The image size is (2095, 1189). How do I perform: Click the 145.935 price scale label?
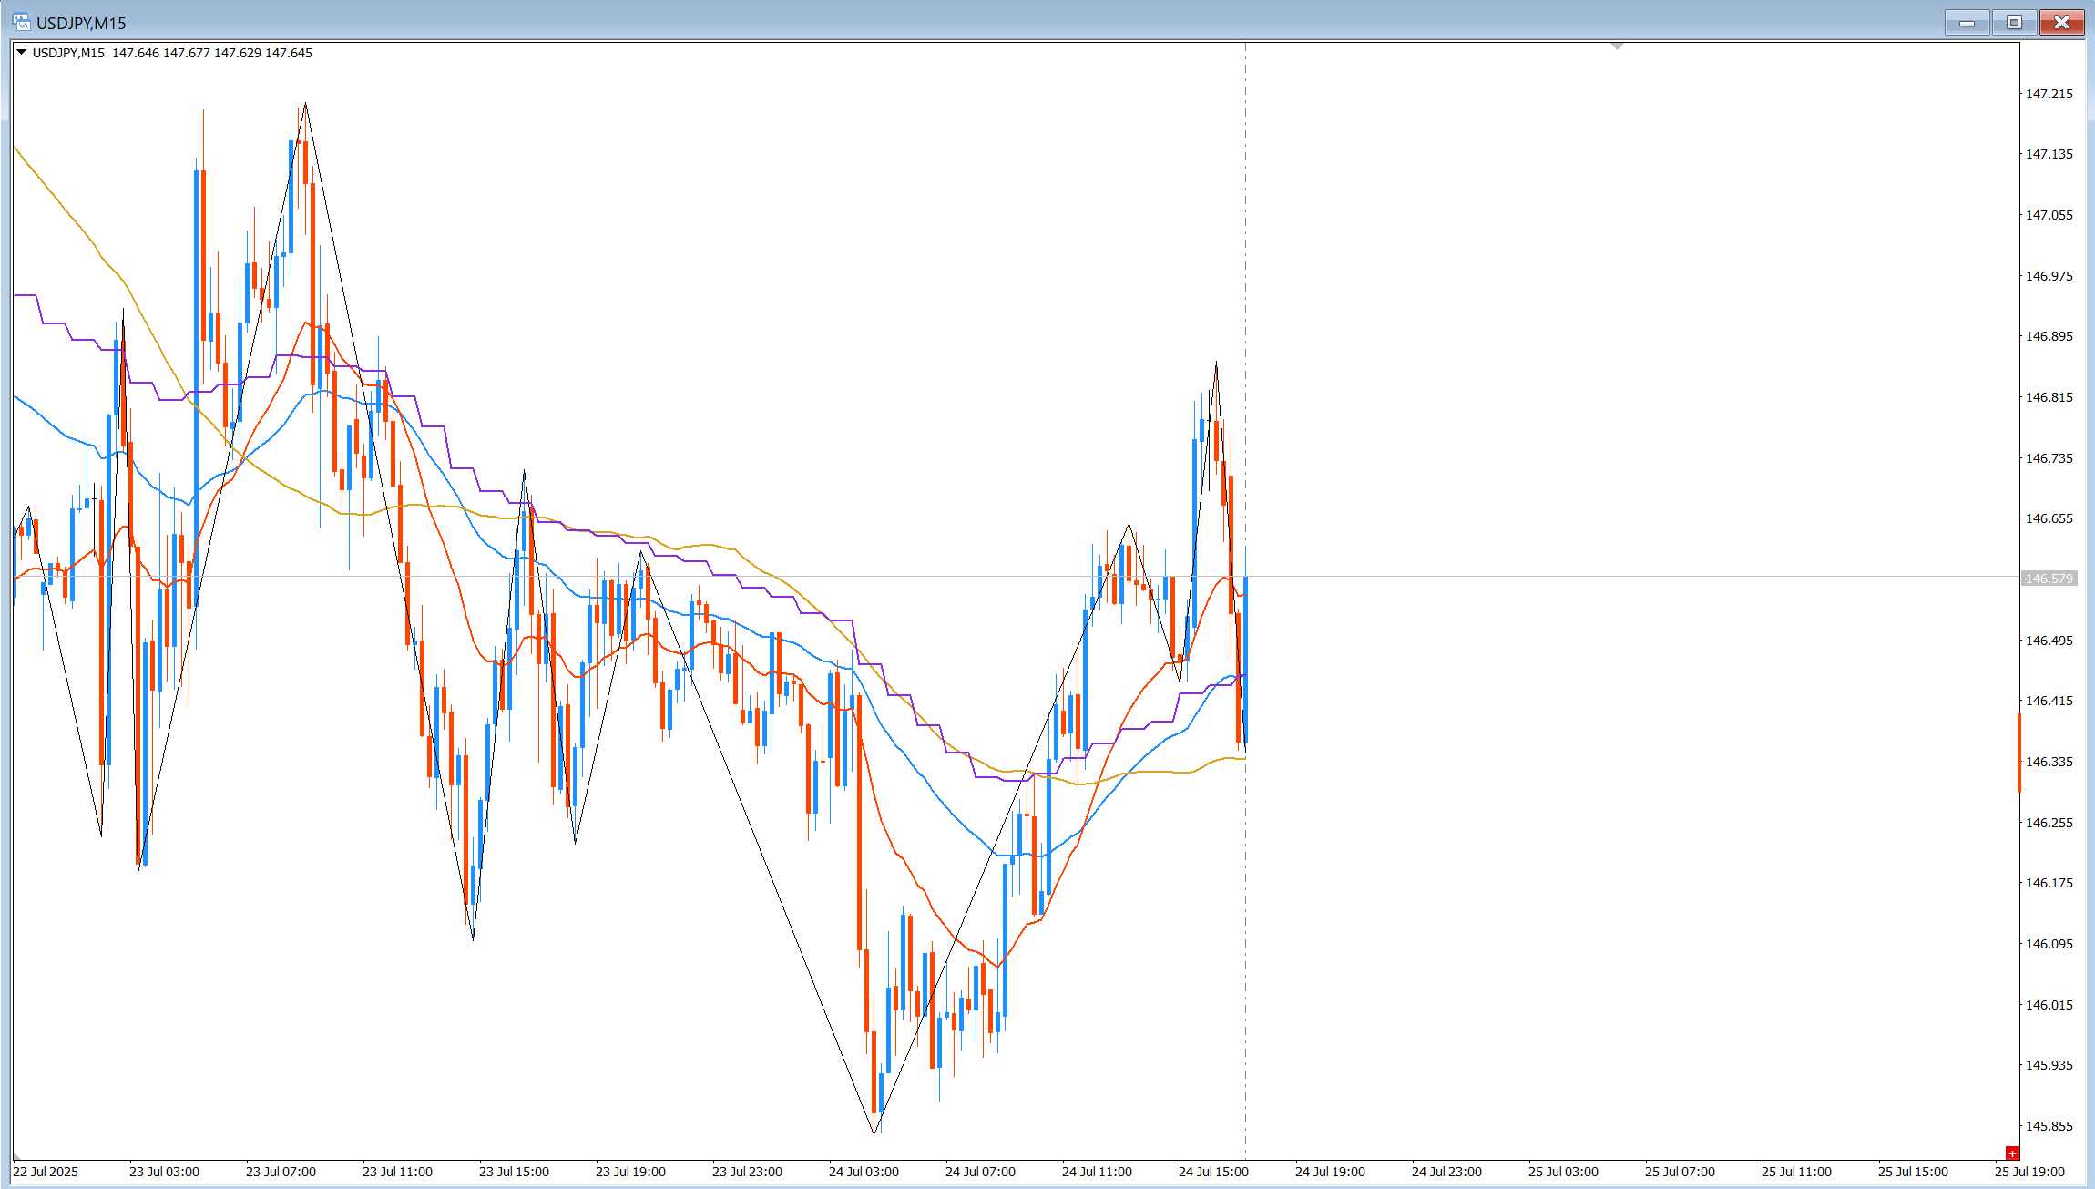[x=2049, y=1065]
